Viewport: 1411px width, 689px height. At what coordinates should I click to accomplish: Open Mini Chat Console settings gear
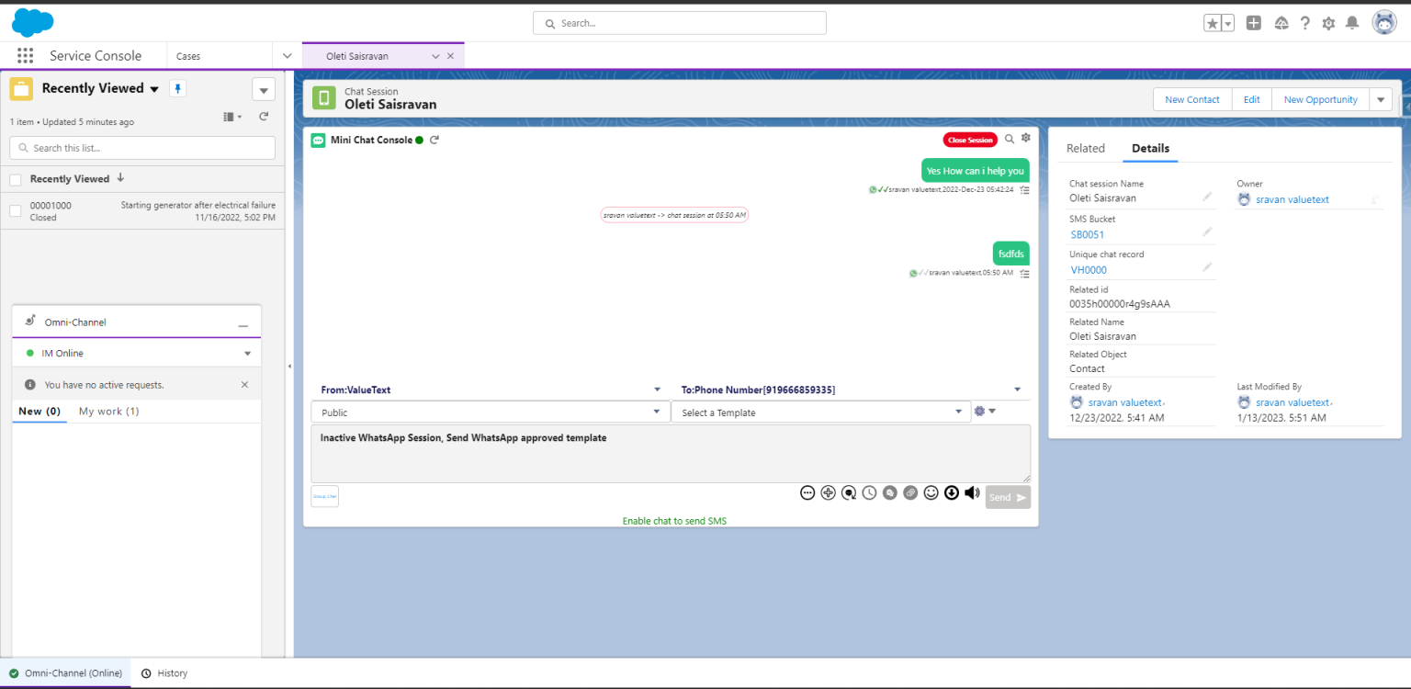tap(1026, 139)
